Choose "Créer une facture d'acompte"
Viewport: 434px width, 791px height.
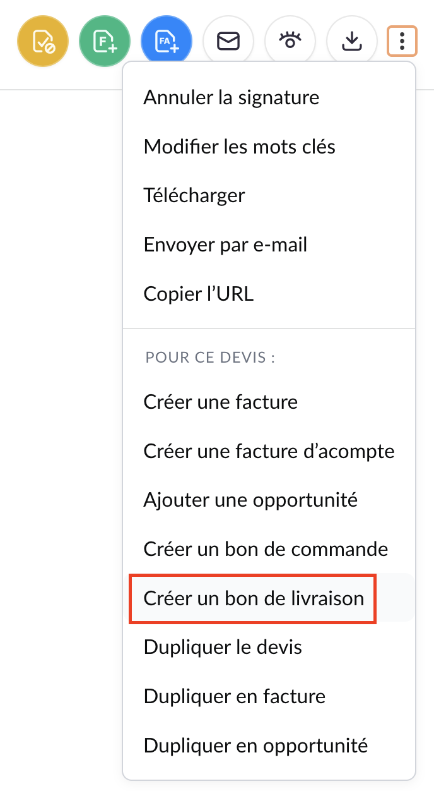[x=269, y=451]
